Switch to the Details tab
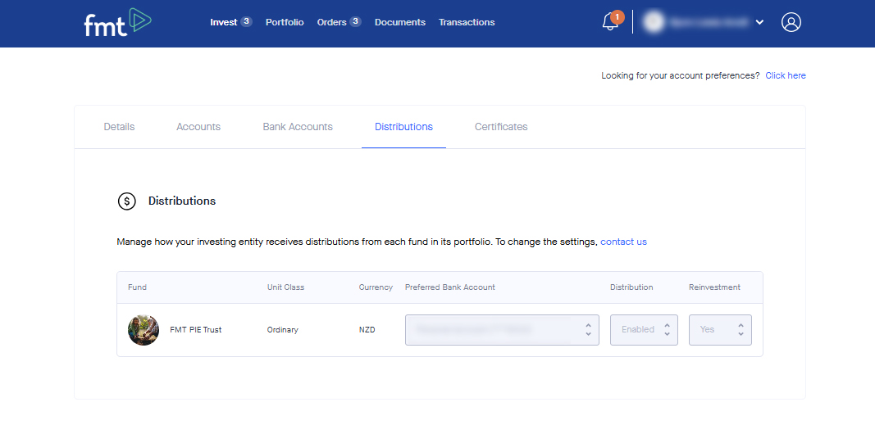This screenshot has height=443, width=875. pos(119,127)
